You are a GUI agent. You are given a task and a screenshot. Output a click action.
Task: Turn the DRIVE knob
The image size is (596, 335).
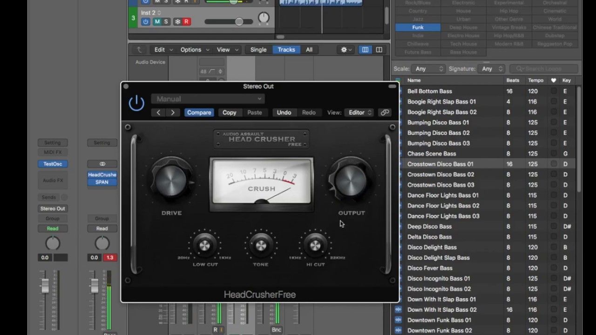coord(171,181)
